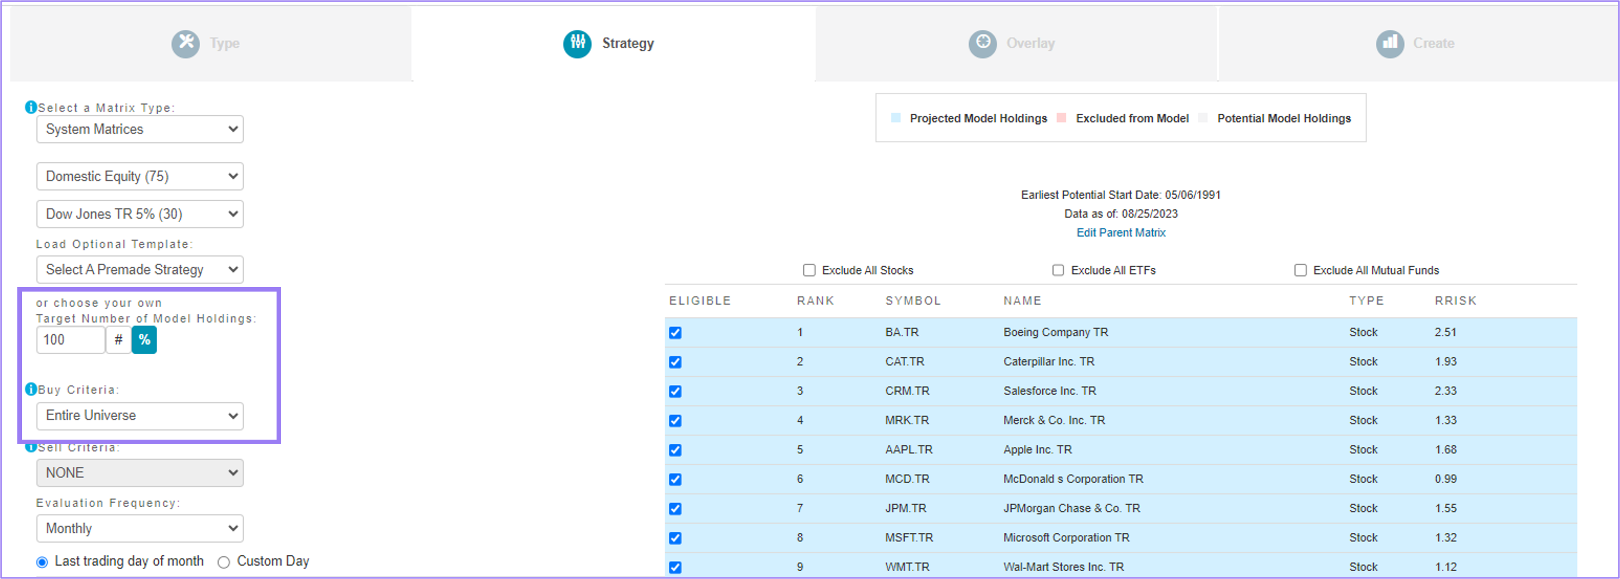Uncheck eligibility for Apple Inc. TR
The width and height of the screenshot is (1620, 579).
tap(676, 450)
